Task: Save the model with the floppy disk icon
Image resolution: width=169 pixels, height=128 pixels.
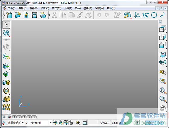Action: [x=34, y=15]
